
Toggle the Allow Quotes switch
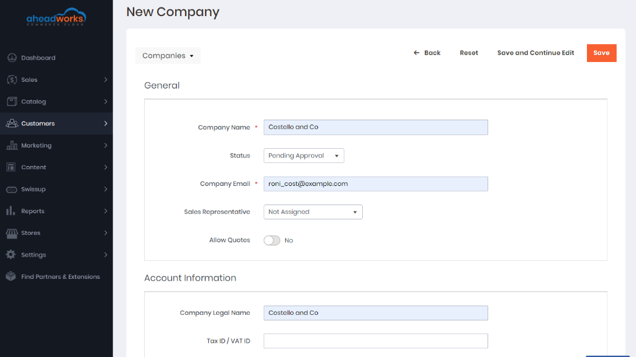click(x=272, y=240)
